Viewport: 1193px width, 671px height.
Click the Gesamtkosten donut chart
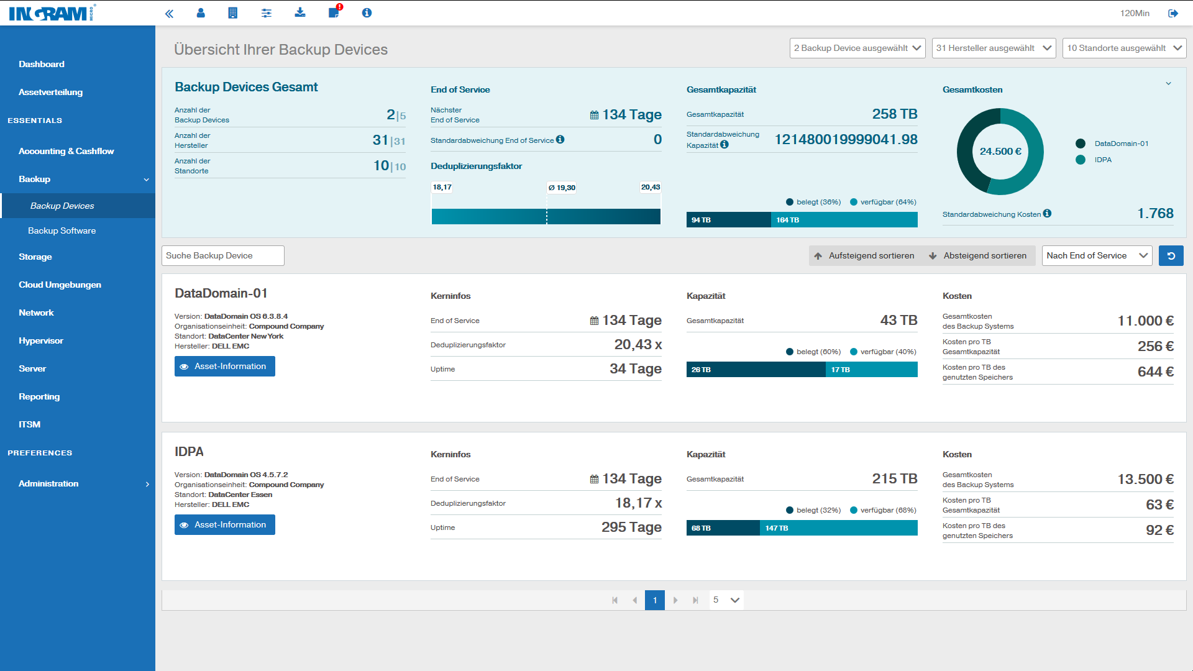1000,152
